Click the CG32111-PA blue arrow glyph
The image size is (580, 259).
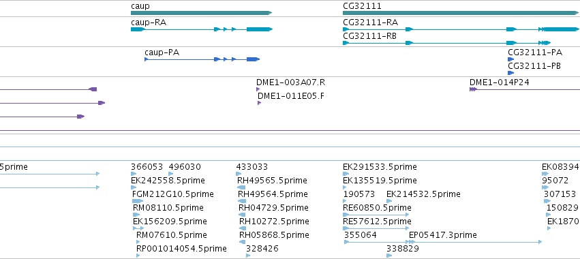click(511, 59)
